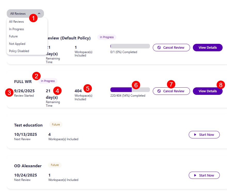227x192 pixels.
Task: Click the prohibition icon on Default Policy Cancel Review
Action: 159,47
